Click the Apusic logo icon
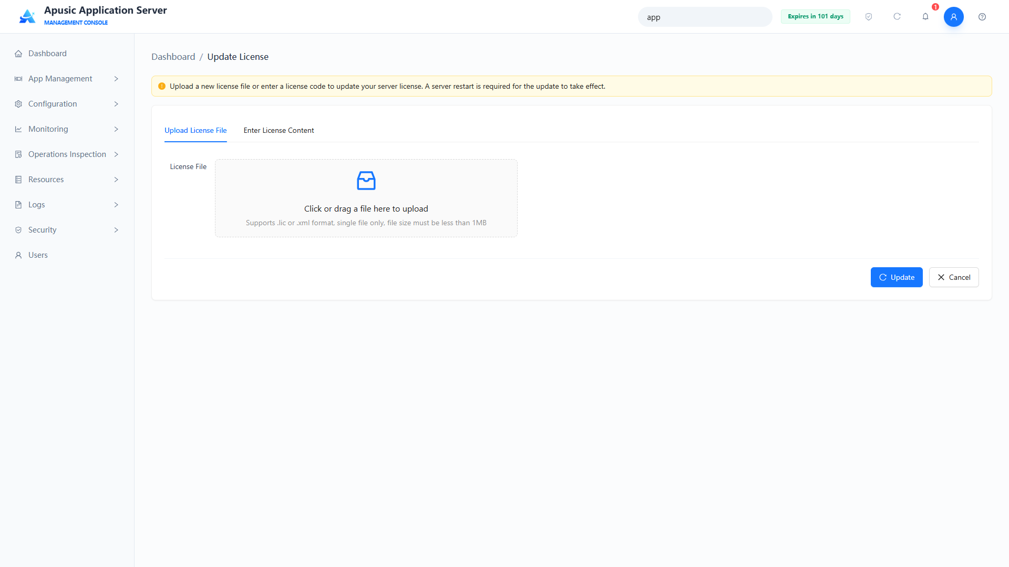The height and width of the screenshot is (567, 1009). coord(27,16)
